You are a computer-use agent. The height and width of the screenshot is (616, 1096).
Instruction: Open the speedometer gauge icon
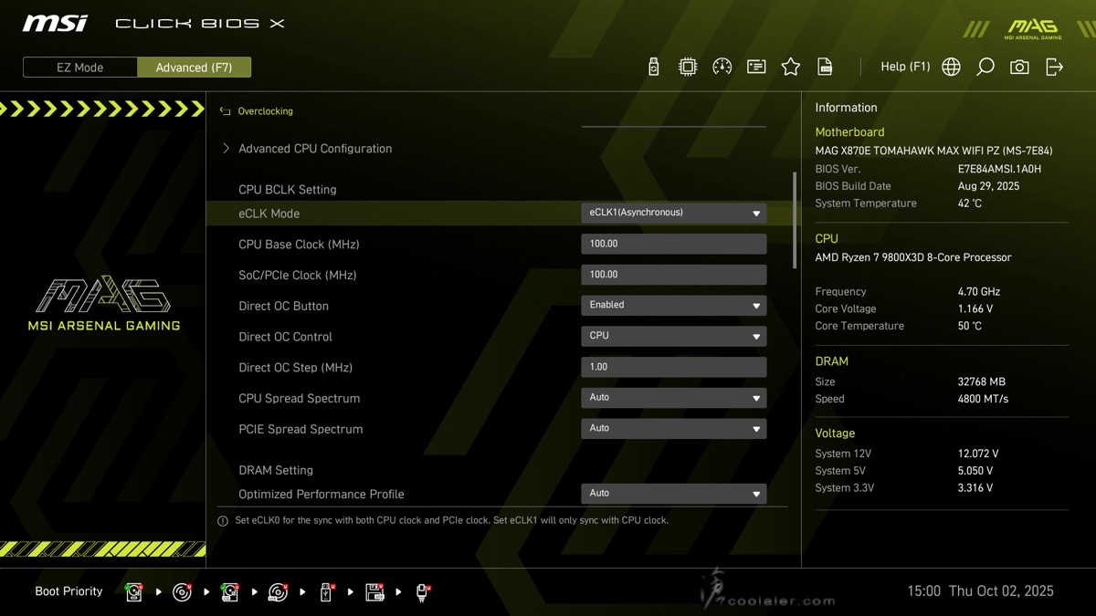pyautogui.click(x=722, y=67)
